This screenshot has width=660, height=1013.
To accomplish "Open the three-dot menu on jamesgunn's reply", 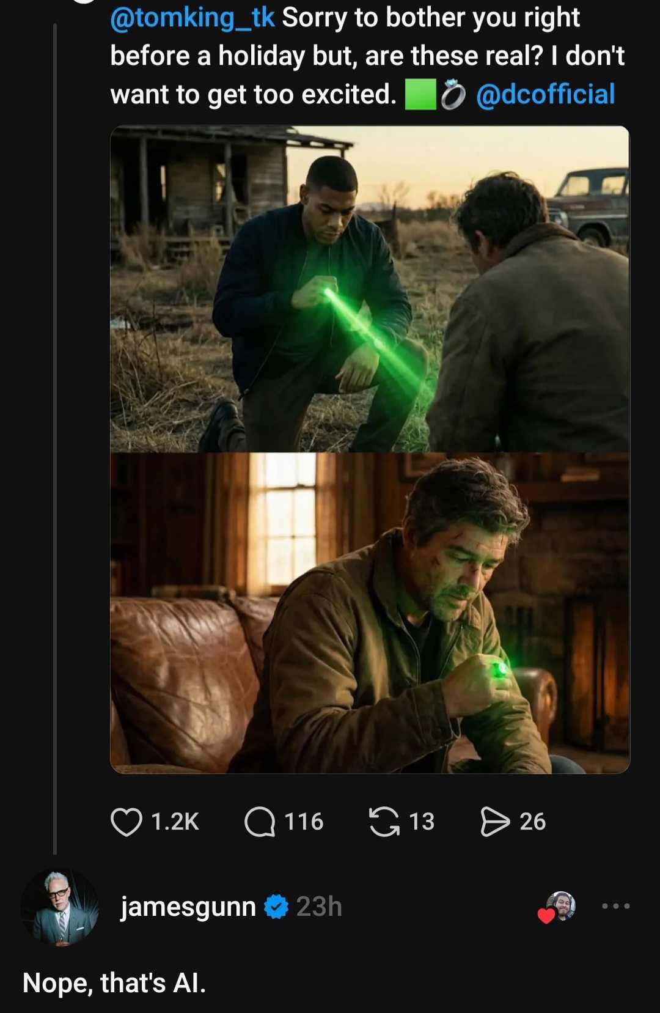I will 615,906.
